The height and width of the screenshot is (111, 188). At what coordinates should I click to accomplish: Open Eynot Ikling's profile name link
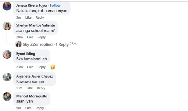pyautogui.click(x=26, y=54)
